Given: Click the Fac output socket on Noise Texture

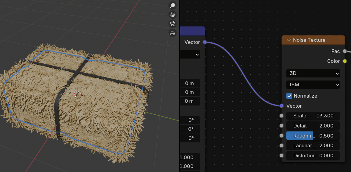Looking at the screenshot, I should (x=345, y=51).
